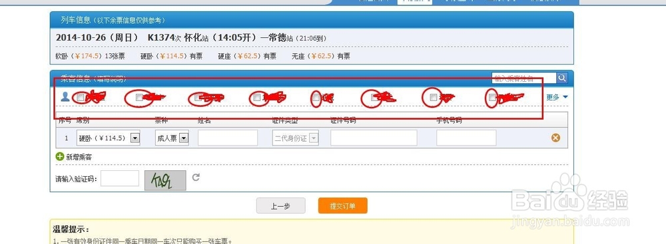
Task: Click the 硬座（¥62.5）有票 text
Action: coord(247,56)
